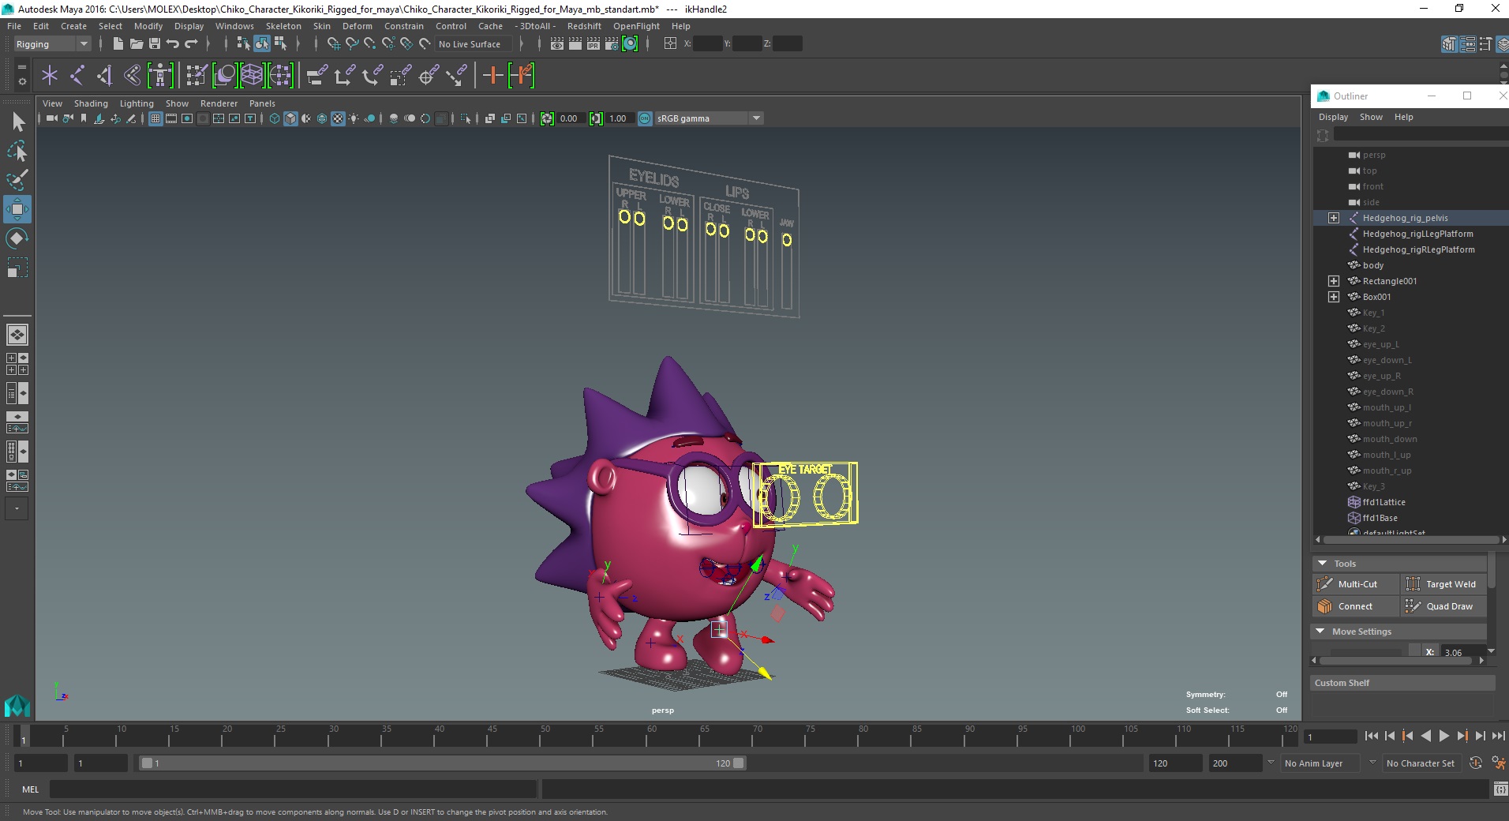The height and width of the screenshot is (821, 1509).
Task: Expand Hedgehog_rig_pelvis in Outliner
Action: 1334,218
